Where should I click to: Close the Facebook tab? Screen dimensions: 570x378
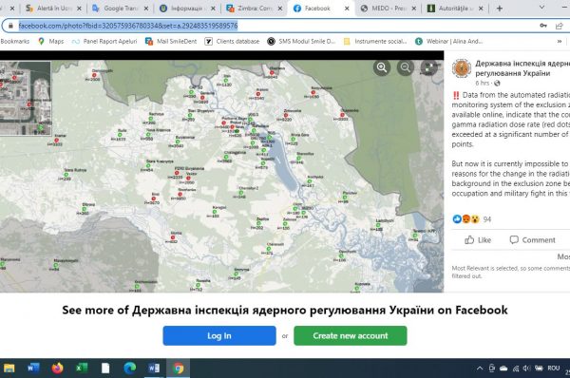(x=347, y=8)
